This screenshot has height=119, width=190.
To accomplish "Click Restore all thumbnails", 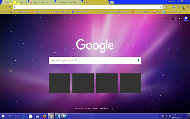I will pyautogui.click(x=104, y=108).
